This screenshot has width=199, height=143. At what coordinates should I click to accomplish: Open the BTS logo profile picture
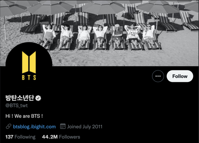pyautogui.click(x=29, y=65)
